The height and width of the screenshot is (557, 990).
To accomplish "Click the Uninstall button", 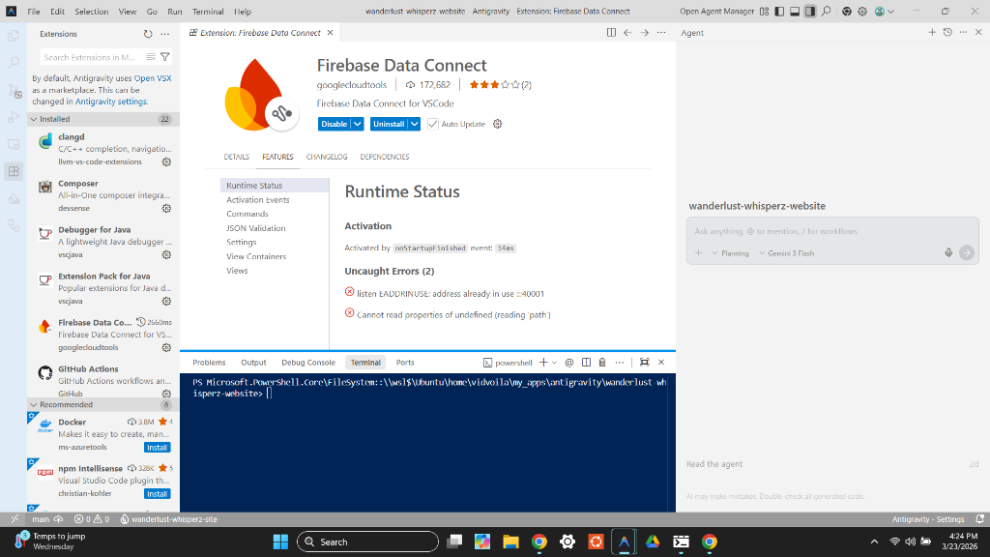I will tap(389, 124).
